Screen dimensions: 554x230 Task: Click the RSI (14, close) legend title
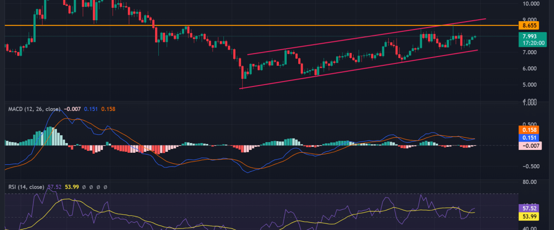tap(26, 187)
